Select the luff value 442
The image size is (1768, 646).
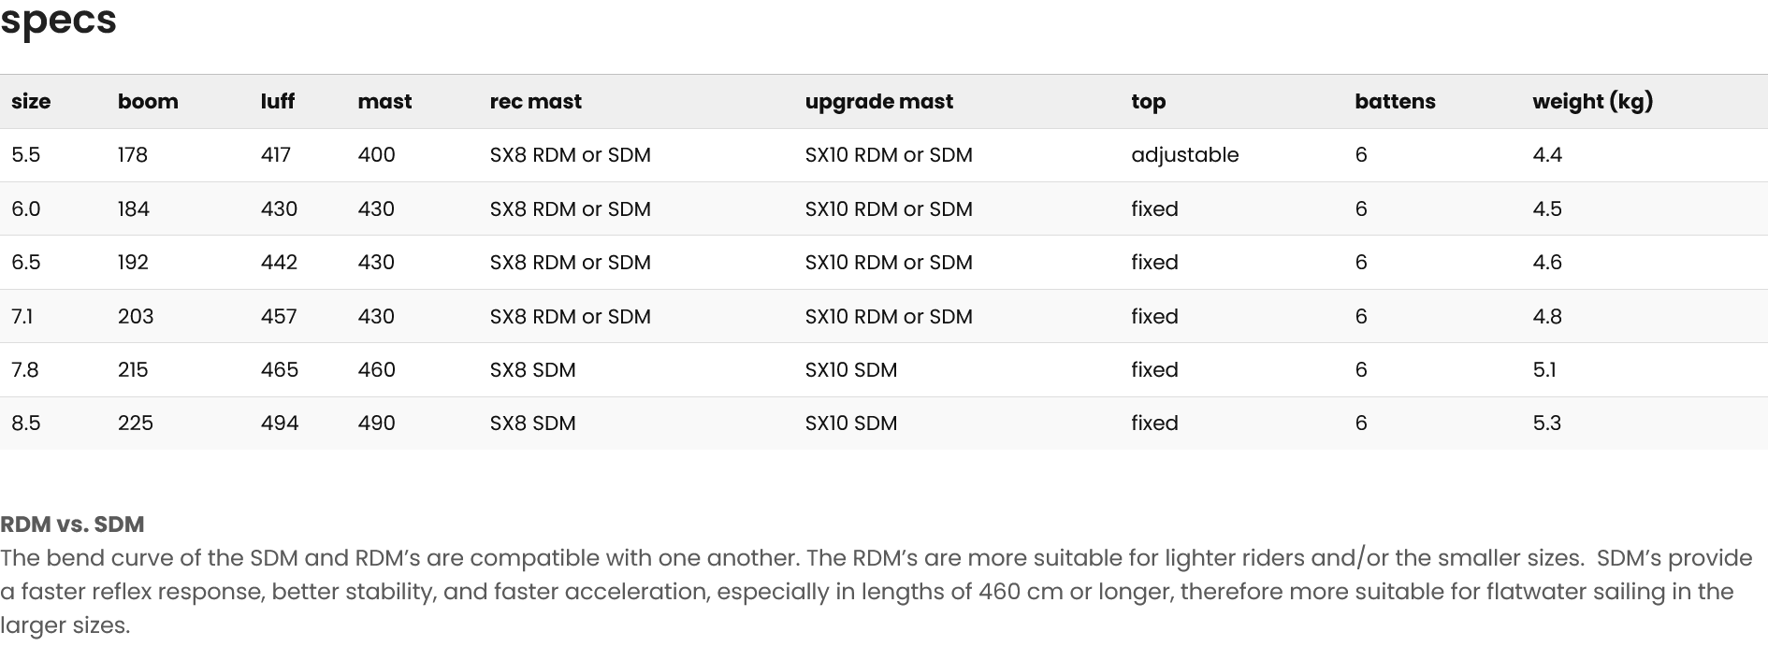pos(279,263)
